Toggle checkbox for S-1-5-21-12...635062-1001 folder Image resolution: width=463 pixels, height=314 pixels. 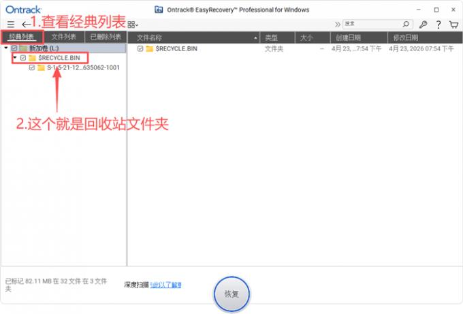[32, 67]
